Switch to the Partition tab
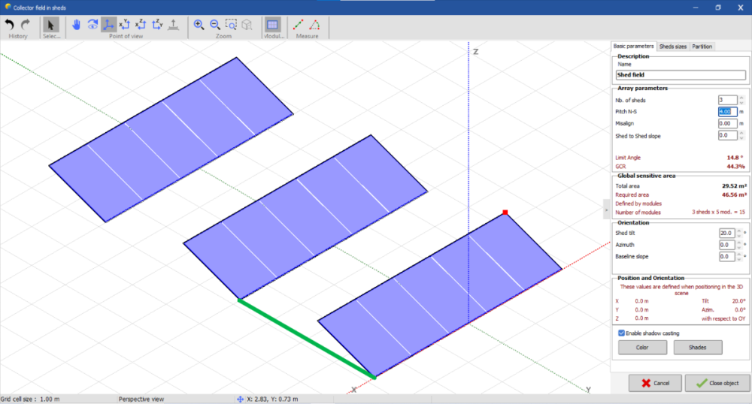 point(702,47)
